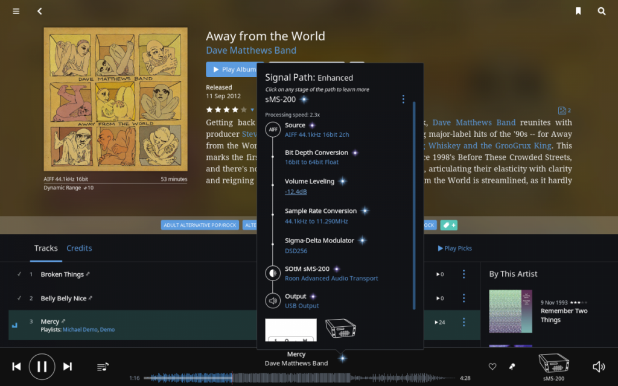618x386 pixels.
Task: Click the USB Output text
Action: (x=302, y=306)
